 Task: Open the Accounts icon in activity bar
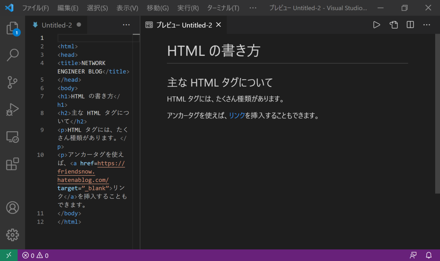(x=12, y=208)
